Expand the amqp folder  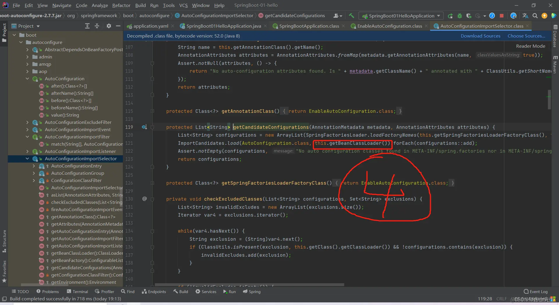[x=27, y=64]
